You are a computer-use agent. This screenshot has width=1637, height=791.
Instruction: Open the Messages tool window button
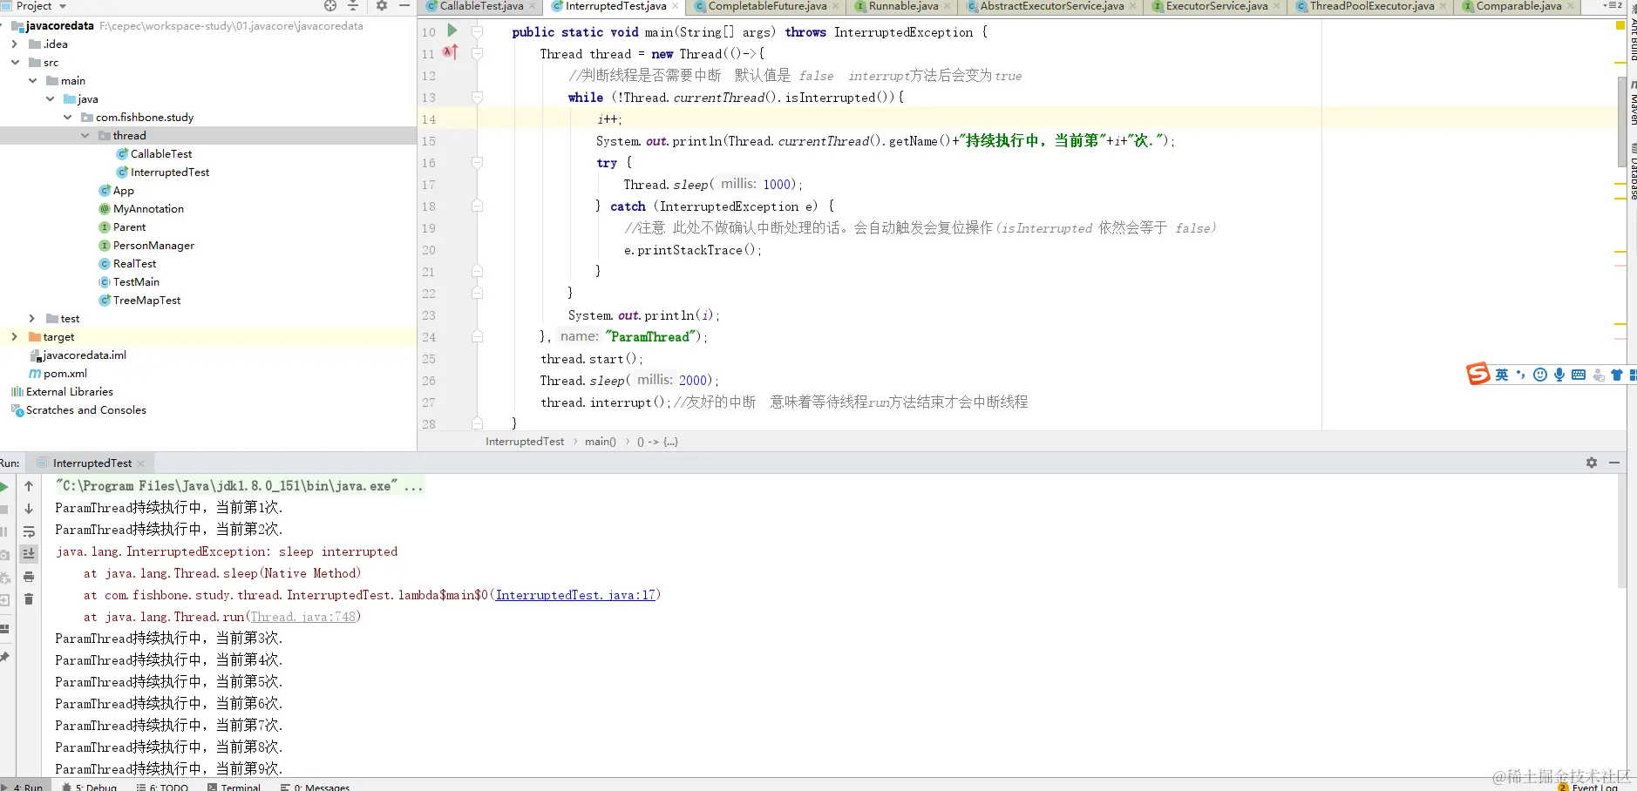click(315, 787)
